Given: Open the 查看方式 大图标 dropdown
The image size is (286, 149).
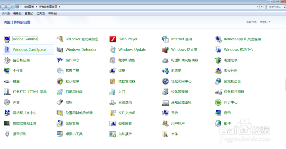Looking at the screenshot, I should tap(265, 22).
